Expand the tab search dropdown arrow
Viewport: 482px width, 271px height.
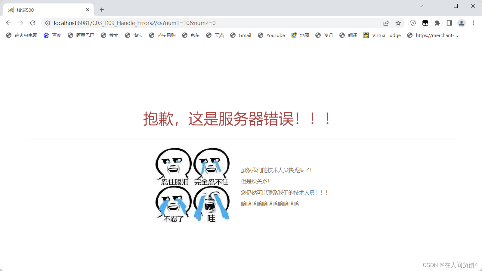tap(421, 6)
